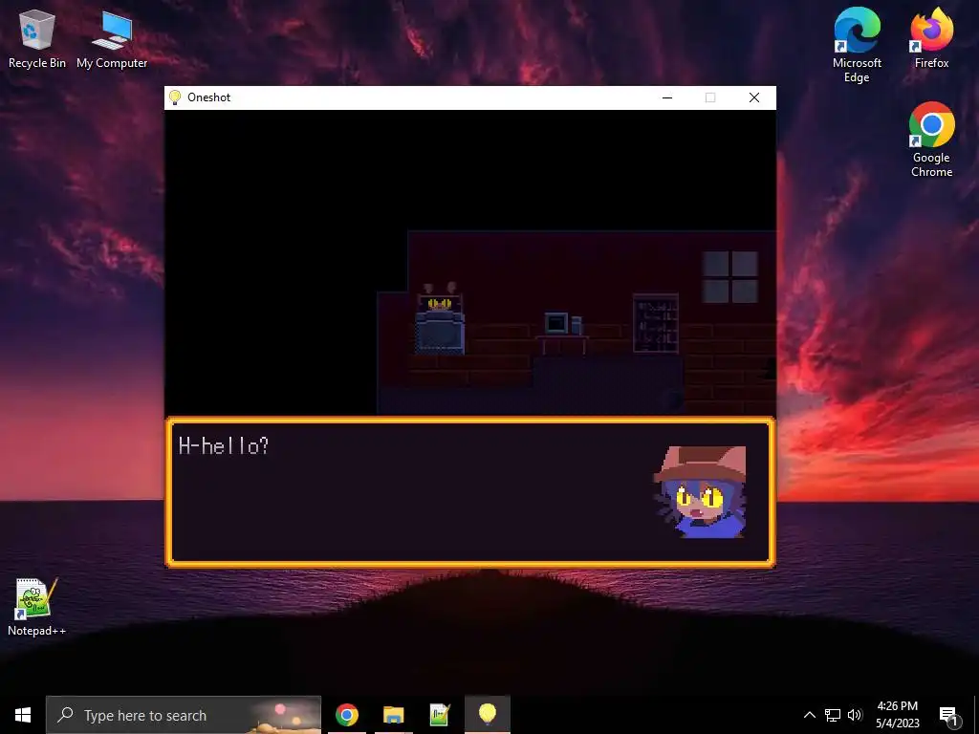979x734 pixels.
Task: Click the Oneshot lightbulb title bar icon
Action: [x=175, y=97]
